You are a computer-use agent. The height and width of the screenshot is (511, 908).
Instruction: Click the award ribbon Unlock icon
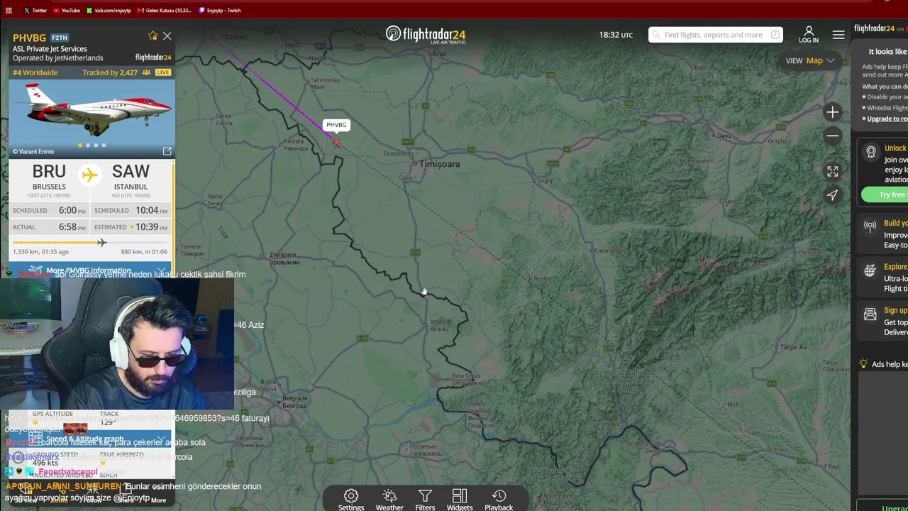click(x=870, y=152)
